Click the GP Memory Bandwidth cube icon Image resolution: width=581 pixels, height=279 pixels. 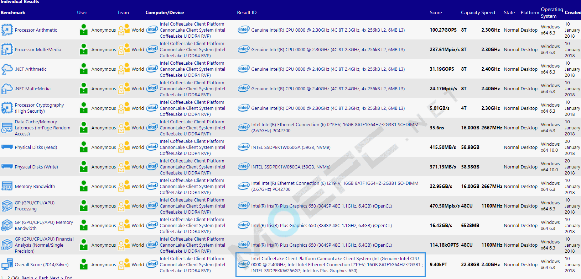click(7, 225)
